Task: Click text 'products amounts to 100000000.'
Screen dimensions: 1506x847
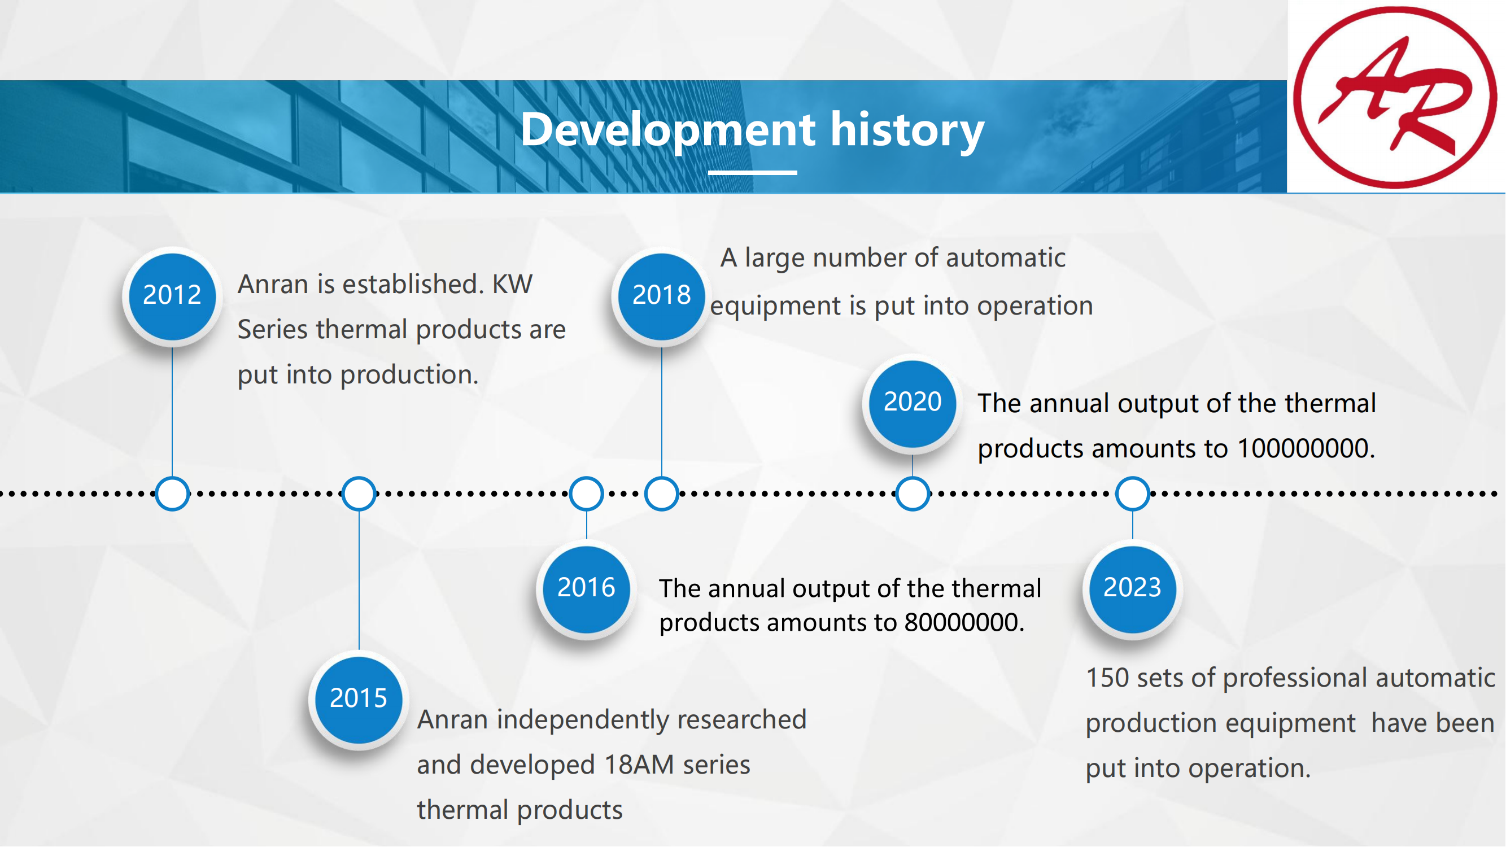Action: [x=1176, y=449]
